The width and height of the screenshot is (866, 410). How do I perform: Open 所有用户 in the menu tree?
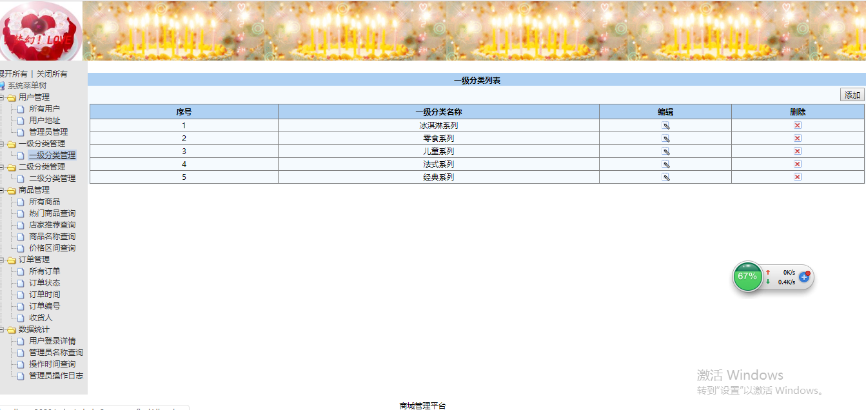coord(44,109)
